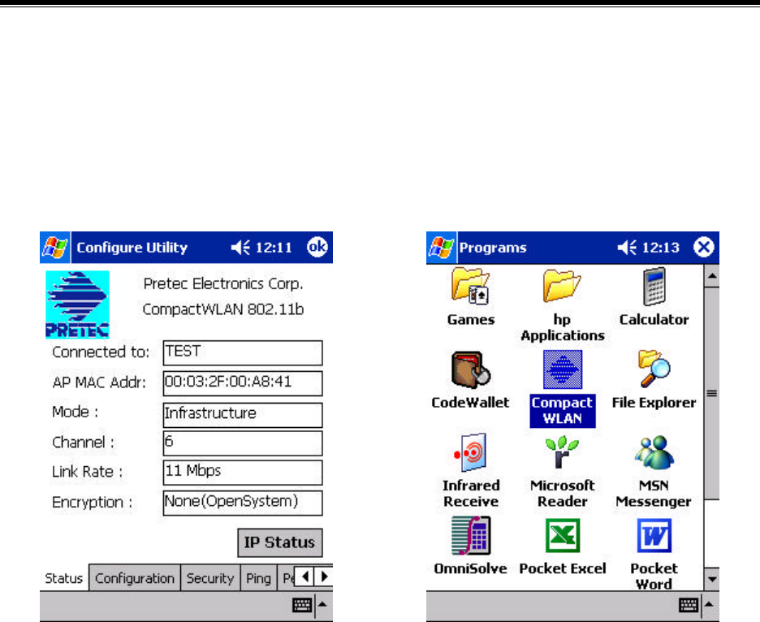Click speaker volume icon in Programs window
Viewport: 760px width, 622px height.
pos(627,248)
